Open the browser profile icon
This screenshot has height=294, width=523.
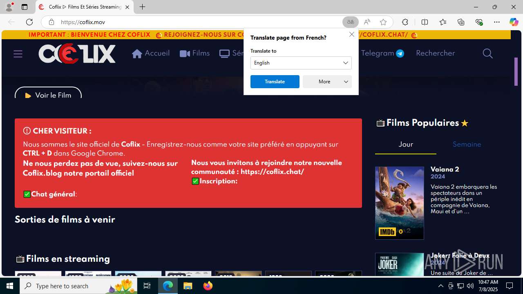pos(9,7)
